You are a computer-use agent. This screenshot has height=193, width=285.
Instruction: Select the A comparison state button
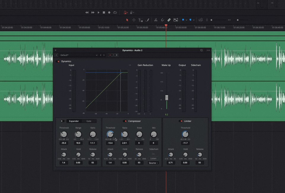110,55
